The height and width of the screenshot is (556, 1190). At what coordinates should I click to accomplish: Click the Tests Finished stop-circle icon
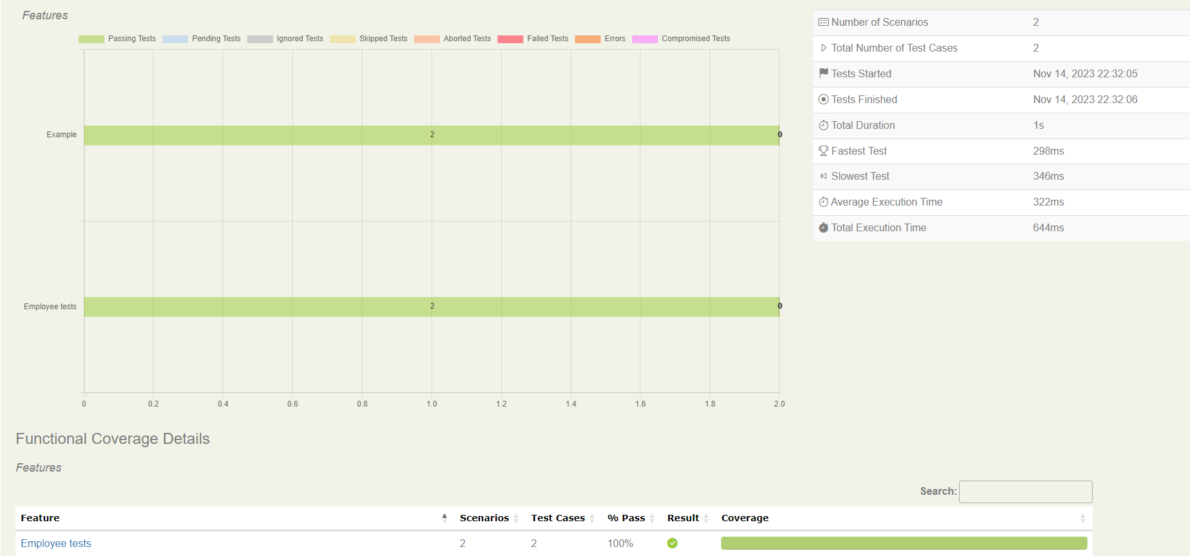tap(824, 99)
